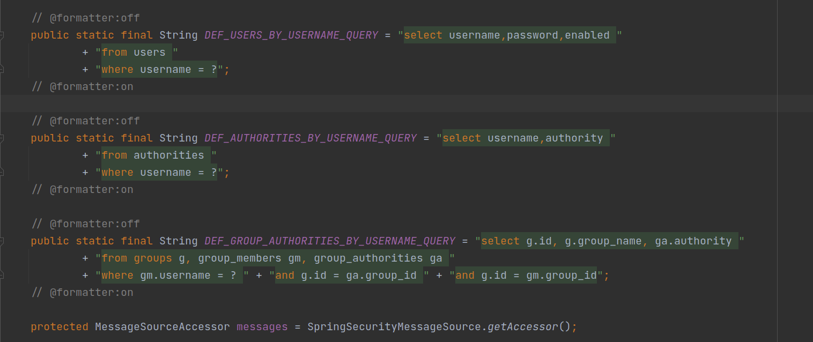This screenshot has height=342, width=813.
Task: Place caret in DEF_USERS_BY_USERNAME_QUERY constant name
Action: tap(291, 35)
